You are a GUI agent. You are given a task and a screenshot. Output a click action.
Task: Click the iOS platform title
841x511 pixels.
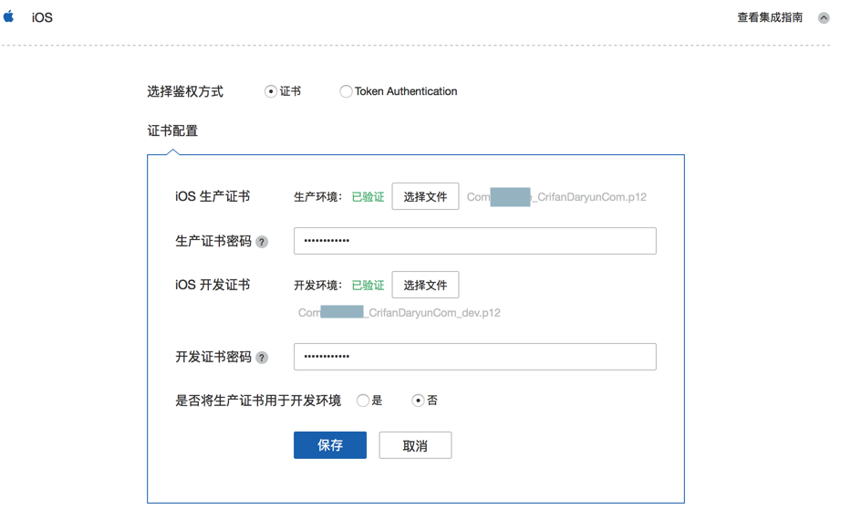(42, 17)
